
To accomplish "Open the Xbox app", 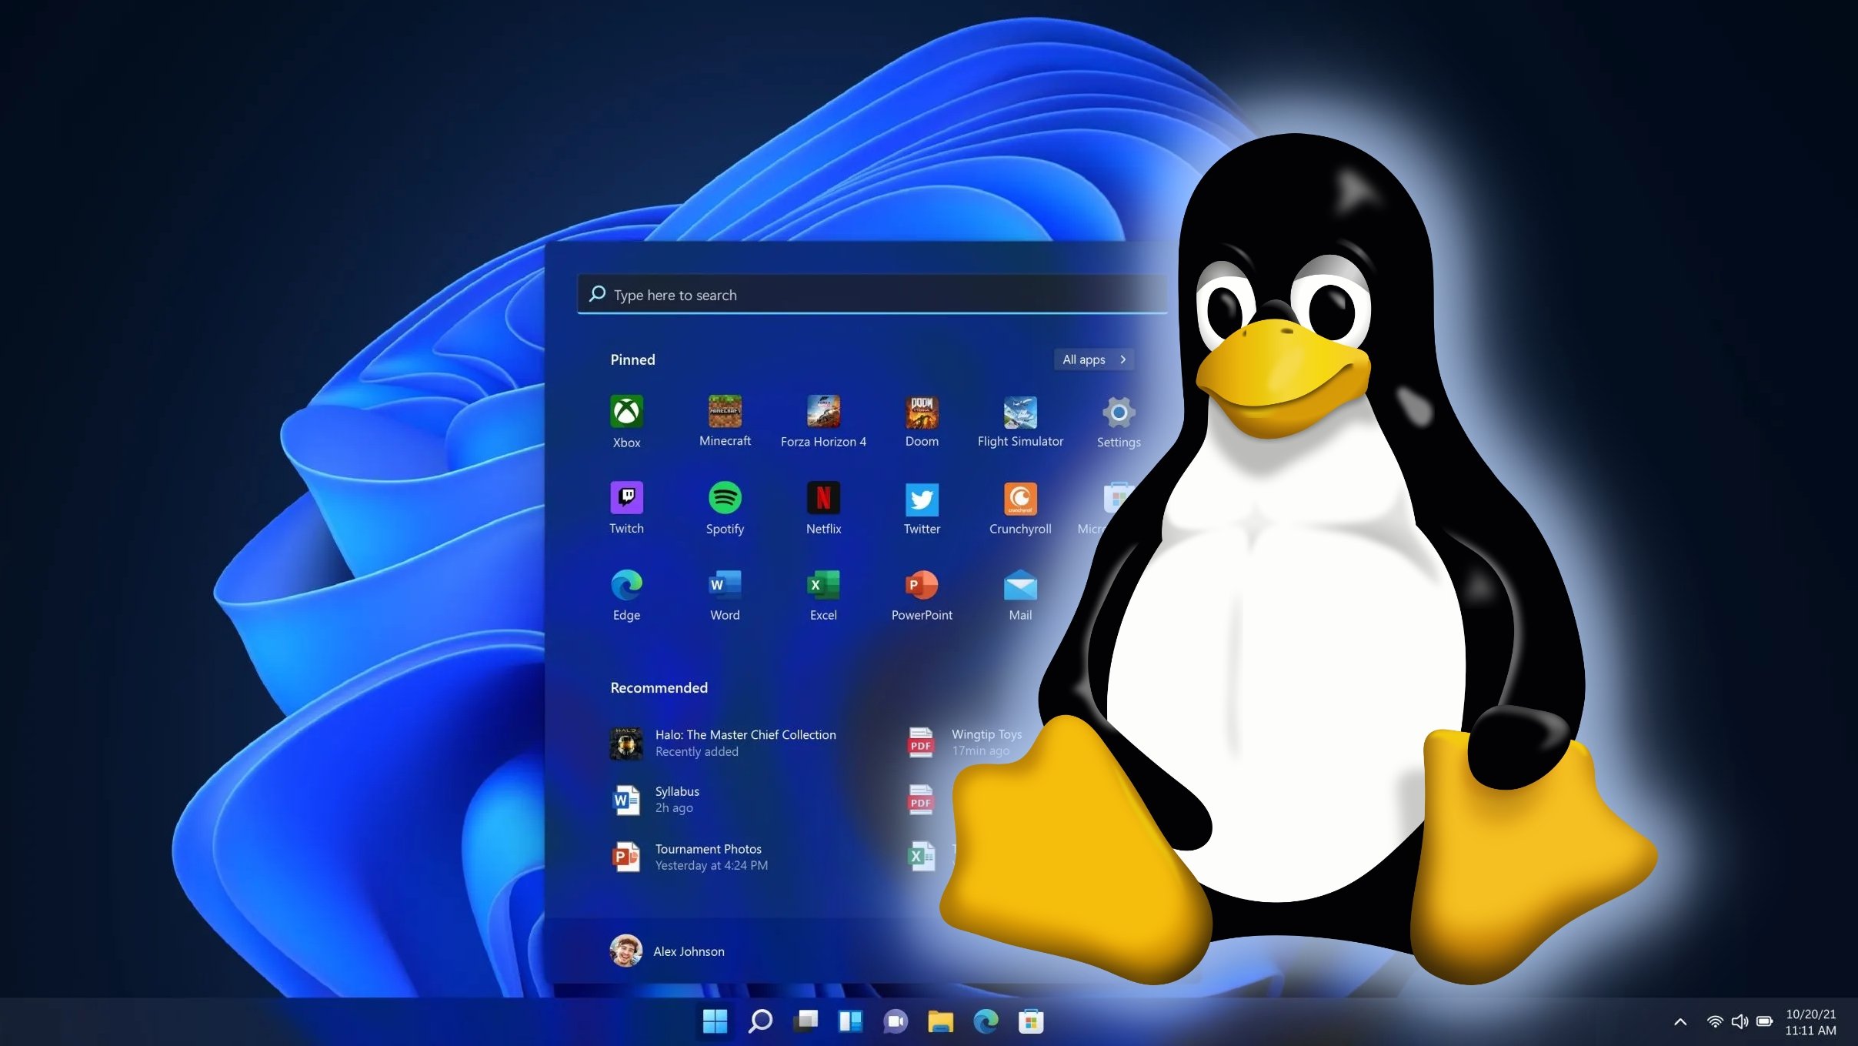I will [x=626, y=421].
